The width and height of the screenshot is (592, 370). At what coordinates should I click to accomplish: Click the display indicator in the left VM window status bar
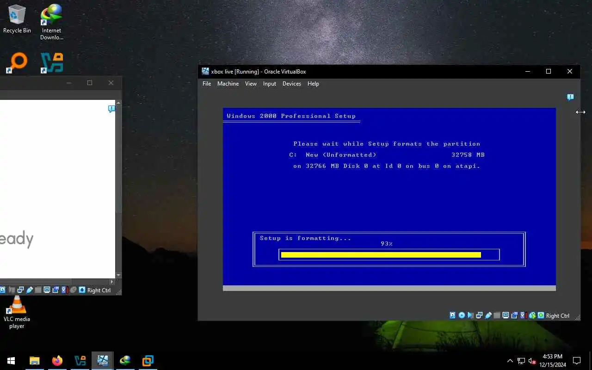pos(47,290)
